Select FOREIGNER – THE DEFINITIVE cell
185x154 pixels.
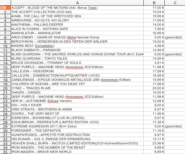(x=77, y=131)
